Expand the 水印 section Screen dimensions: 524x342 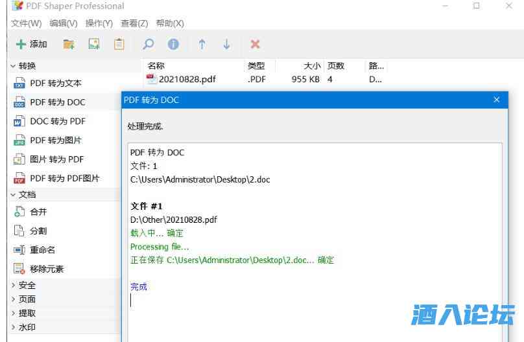click(x=27, y=327)
